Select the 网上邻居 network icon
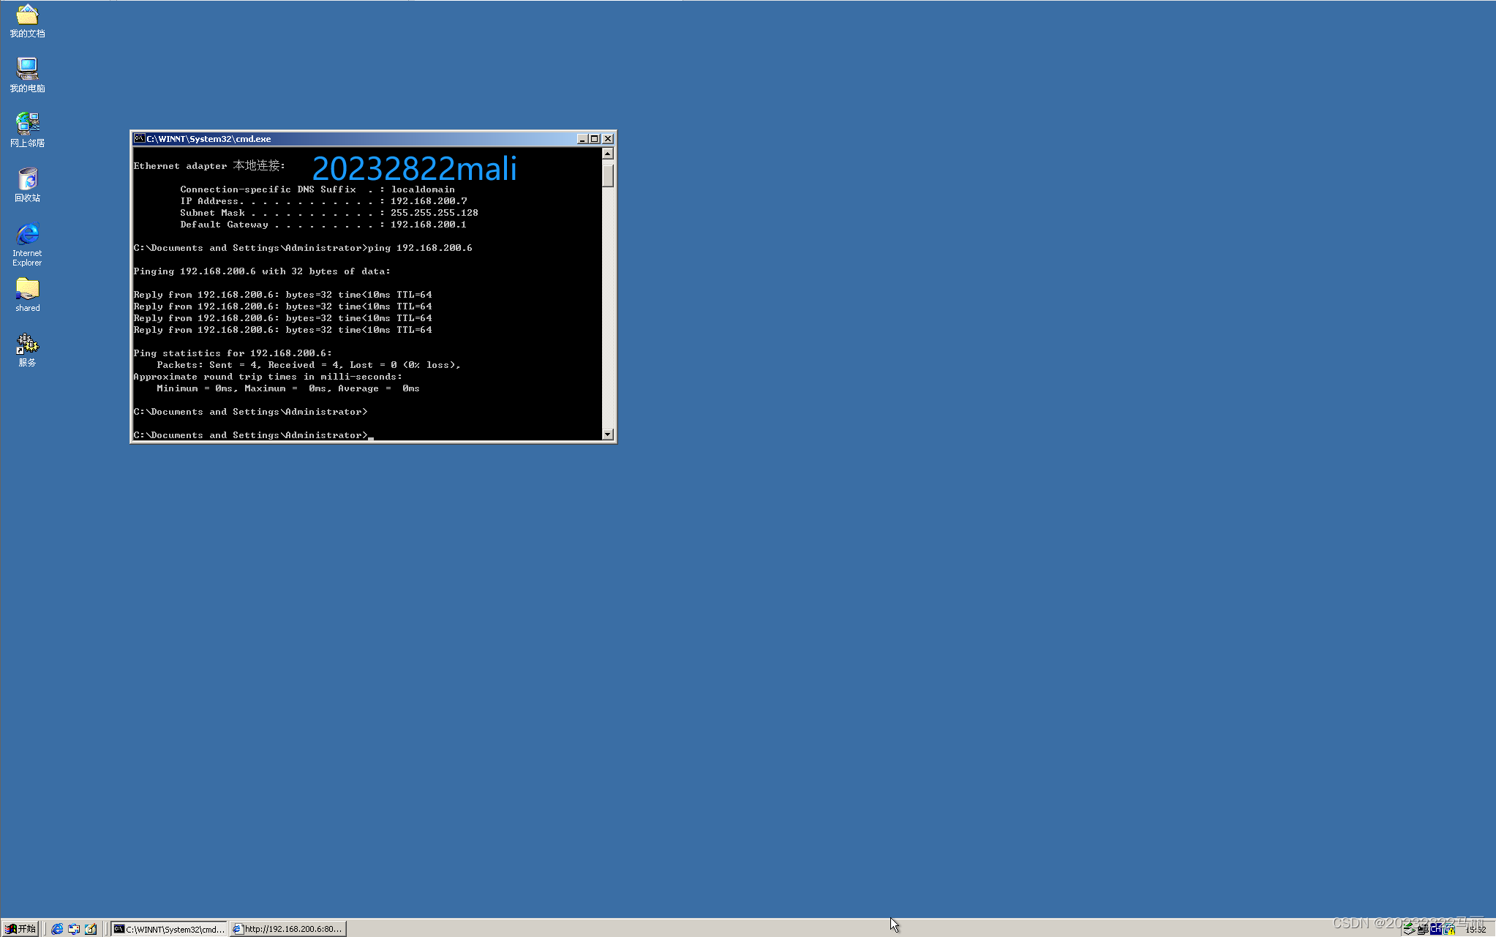The width and height of the screenshot is (1496, 937). tap(27, 129)
